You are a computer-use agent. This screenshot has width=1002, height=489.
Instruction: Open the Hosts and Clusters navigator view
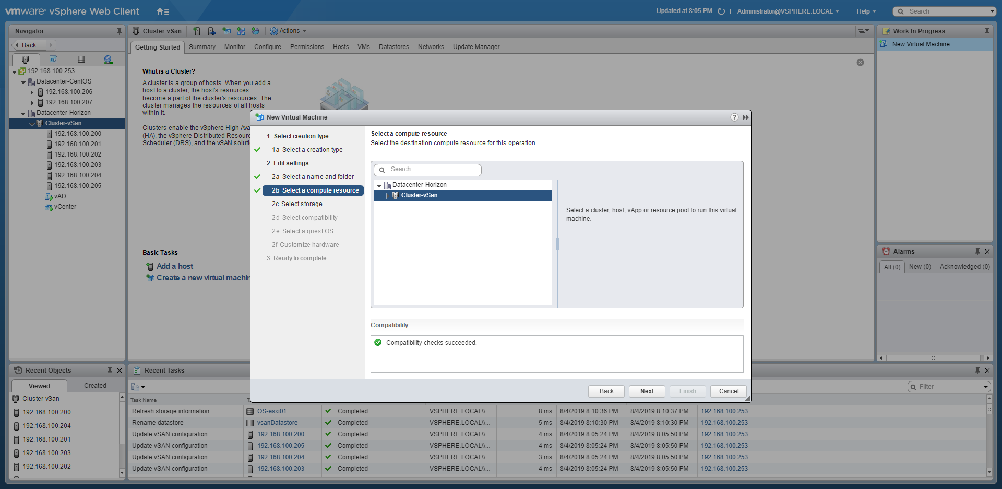[25, 59]
